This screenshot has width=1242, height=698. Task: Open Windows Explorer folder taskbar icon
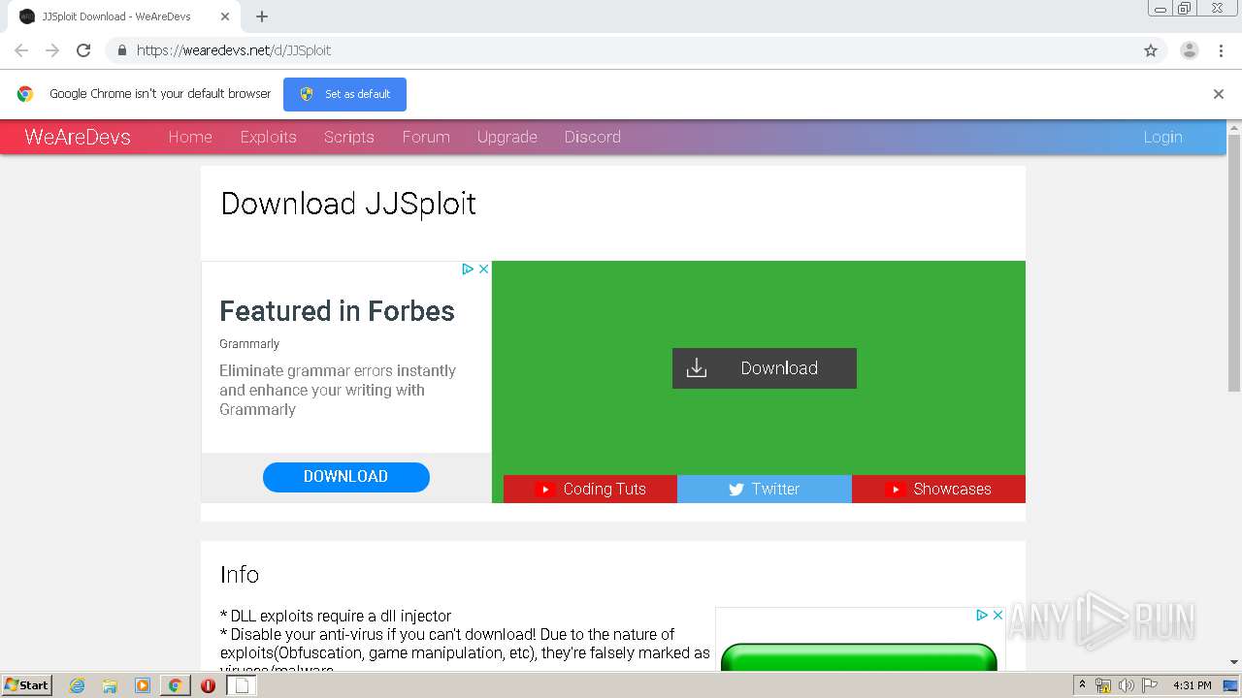click(x=110, y=685)
